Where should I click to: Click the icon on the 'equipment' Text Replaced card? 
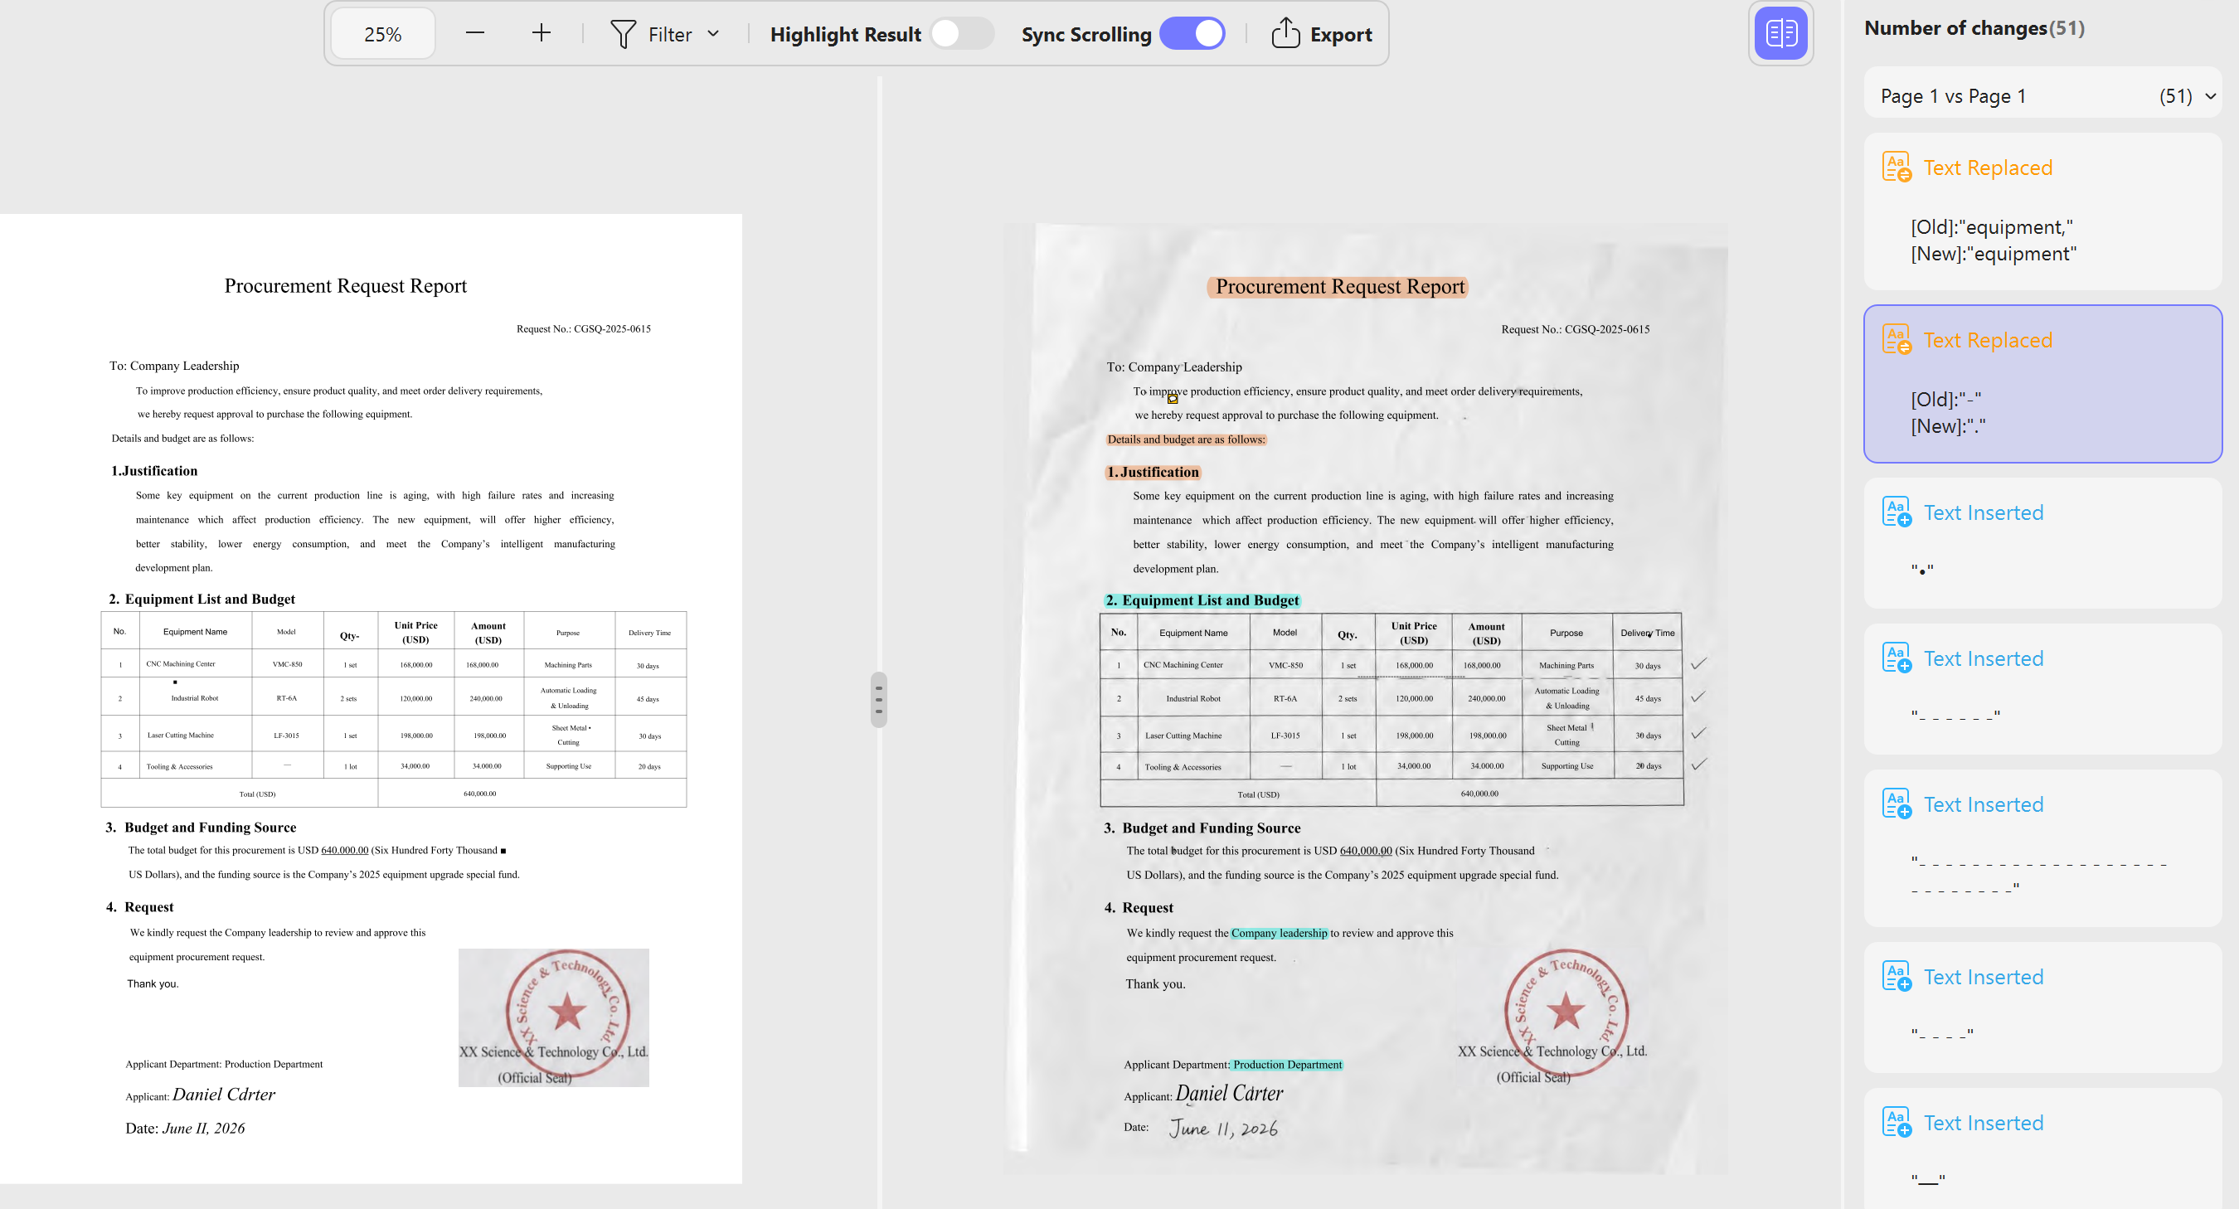point(1896,167)
